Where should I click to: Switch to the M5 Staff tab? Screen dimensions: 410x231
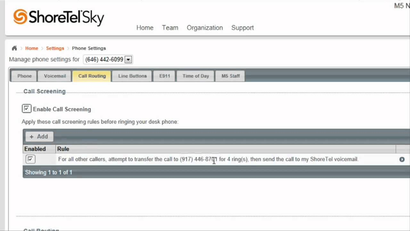[x=231, y=76]
